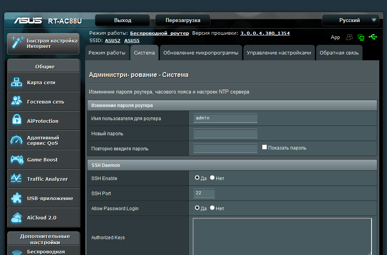The image size is (387, 255).
Task: Select Нет for SSH Enable
Action: point(212,178)
